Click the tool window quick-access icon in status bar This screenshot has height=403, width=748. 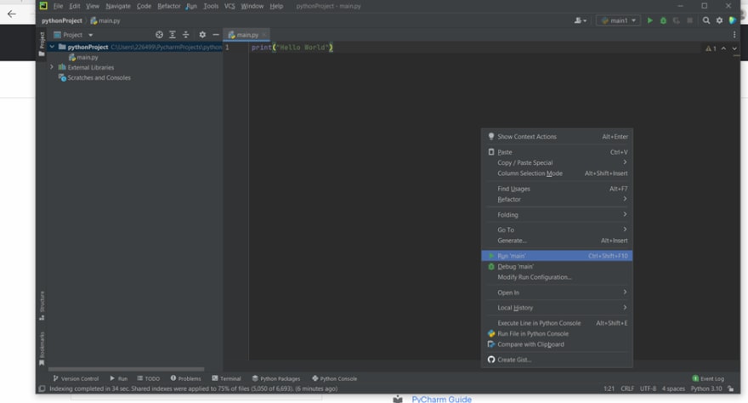pos(42,389)
